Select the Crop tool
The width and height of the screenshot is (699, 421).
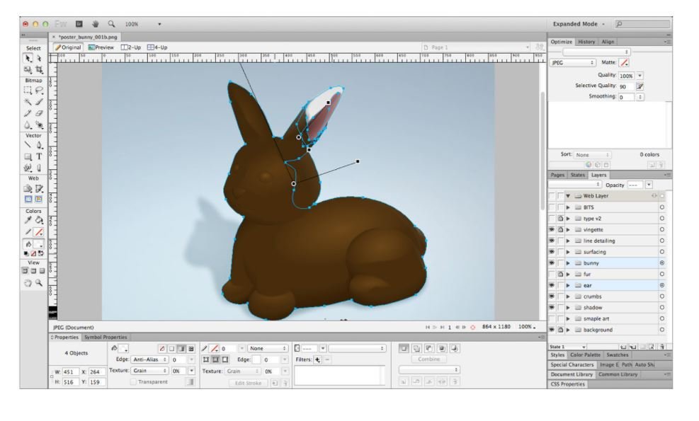[x=39, y=69]
